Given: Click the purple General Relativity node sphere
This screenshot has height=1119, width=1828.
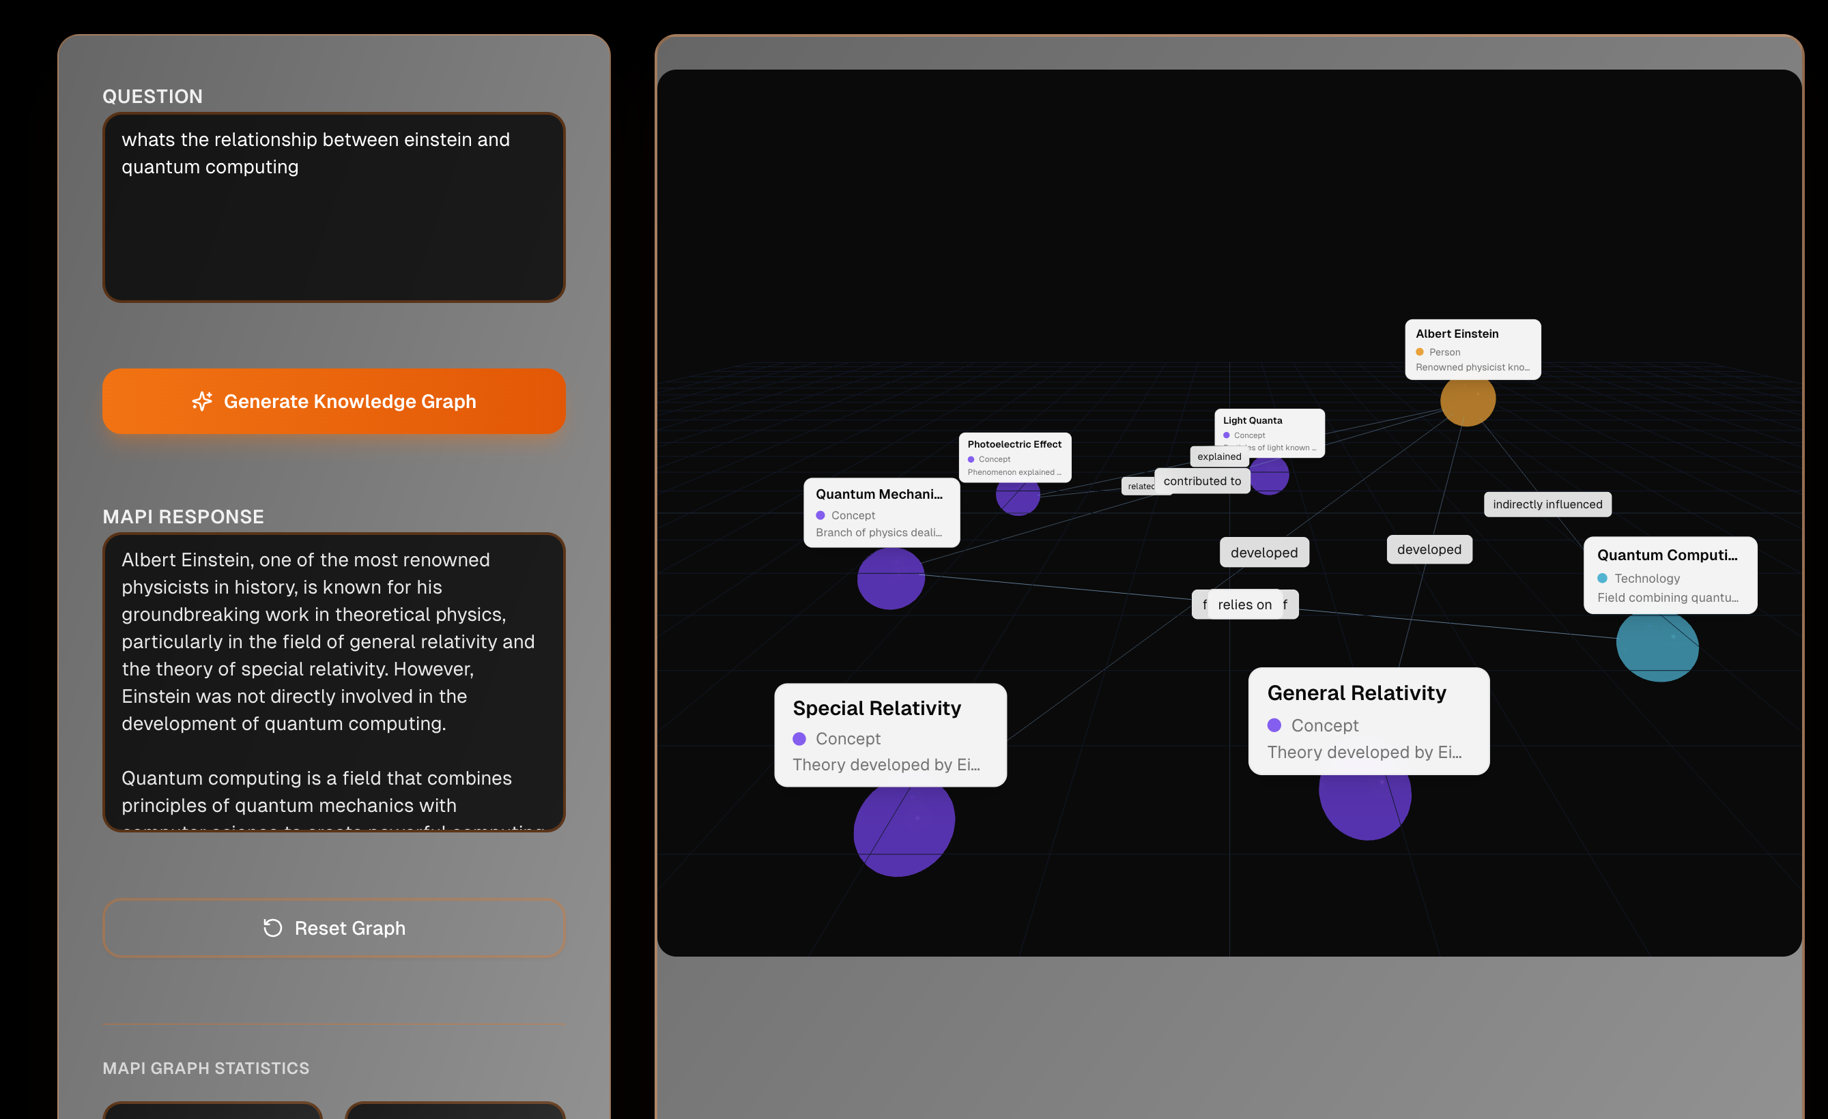Looking at the screenshot, I should point(1364,806).
